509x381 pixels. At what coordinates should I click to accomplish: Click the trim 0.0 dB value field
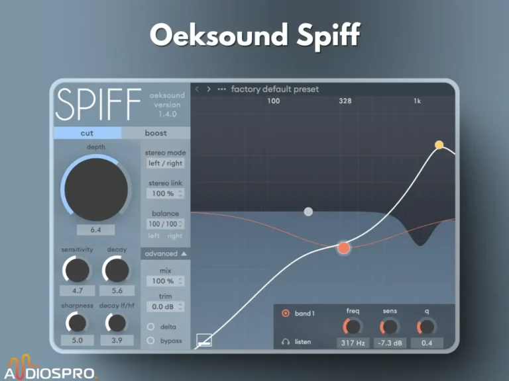[x=165, y=307]
